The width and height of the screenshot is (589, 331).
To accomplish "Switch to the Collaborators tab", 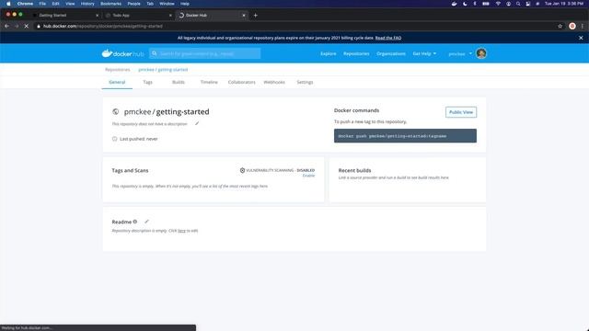I will tap(241, 82).
